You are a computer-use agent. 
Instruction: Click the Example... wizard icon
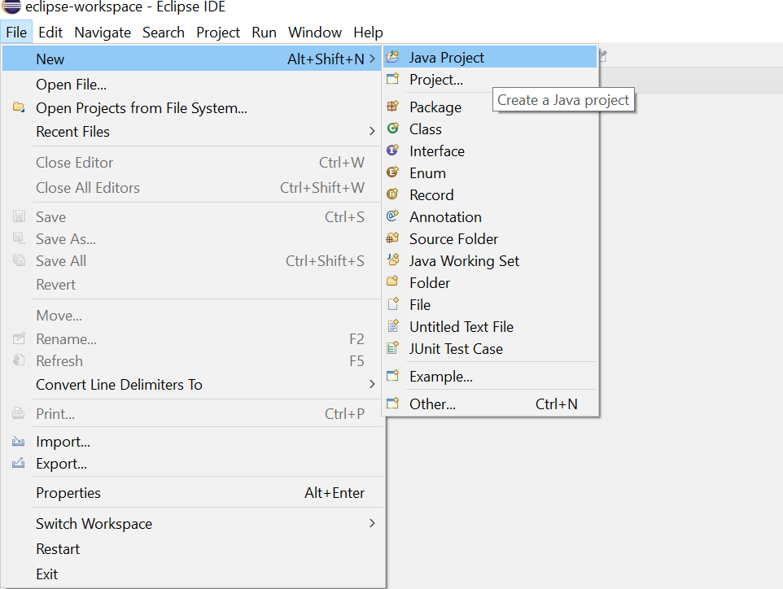(393, 375)
